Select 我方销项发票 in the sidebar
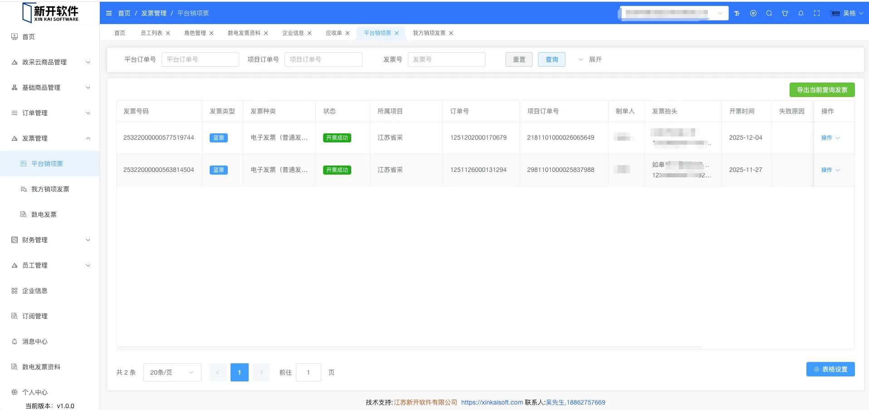This screenshot has height=410, width=869. click(x=50, y=189)
